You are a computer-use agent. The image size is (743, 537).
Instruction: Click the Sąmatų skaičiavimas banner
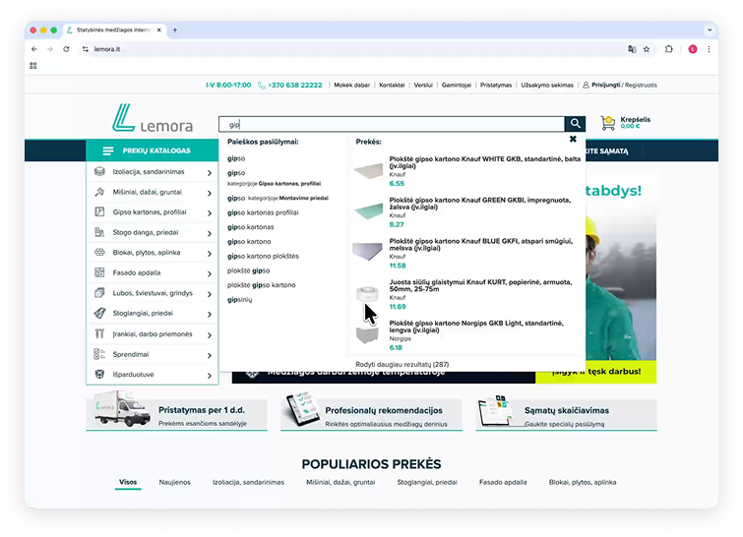pos(566,412)
